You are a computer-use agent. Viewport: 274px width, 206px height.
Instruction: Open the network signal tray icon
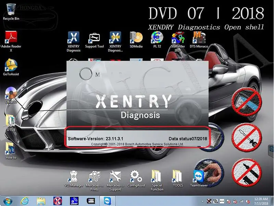point(241,201)
